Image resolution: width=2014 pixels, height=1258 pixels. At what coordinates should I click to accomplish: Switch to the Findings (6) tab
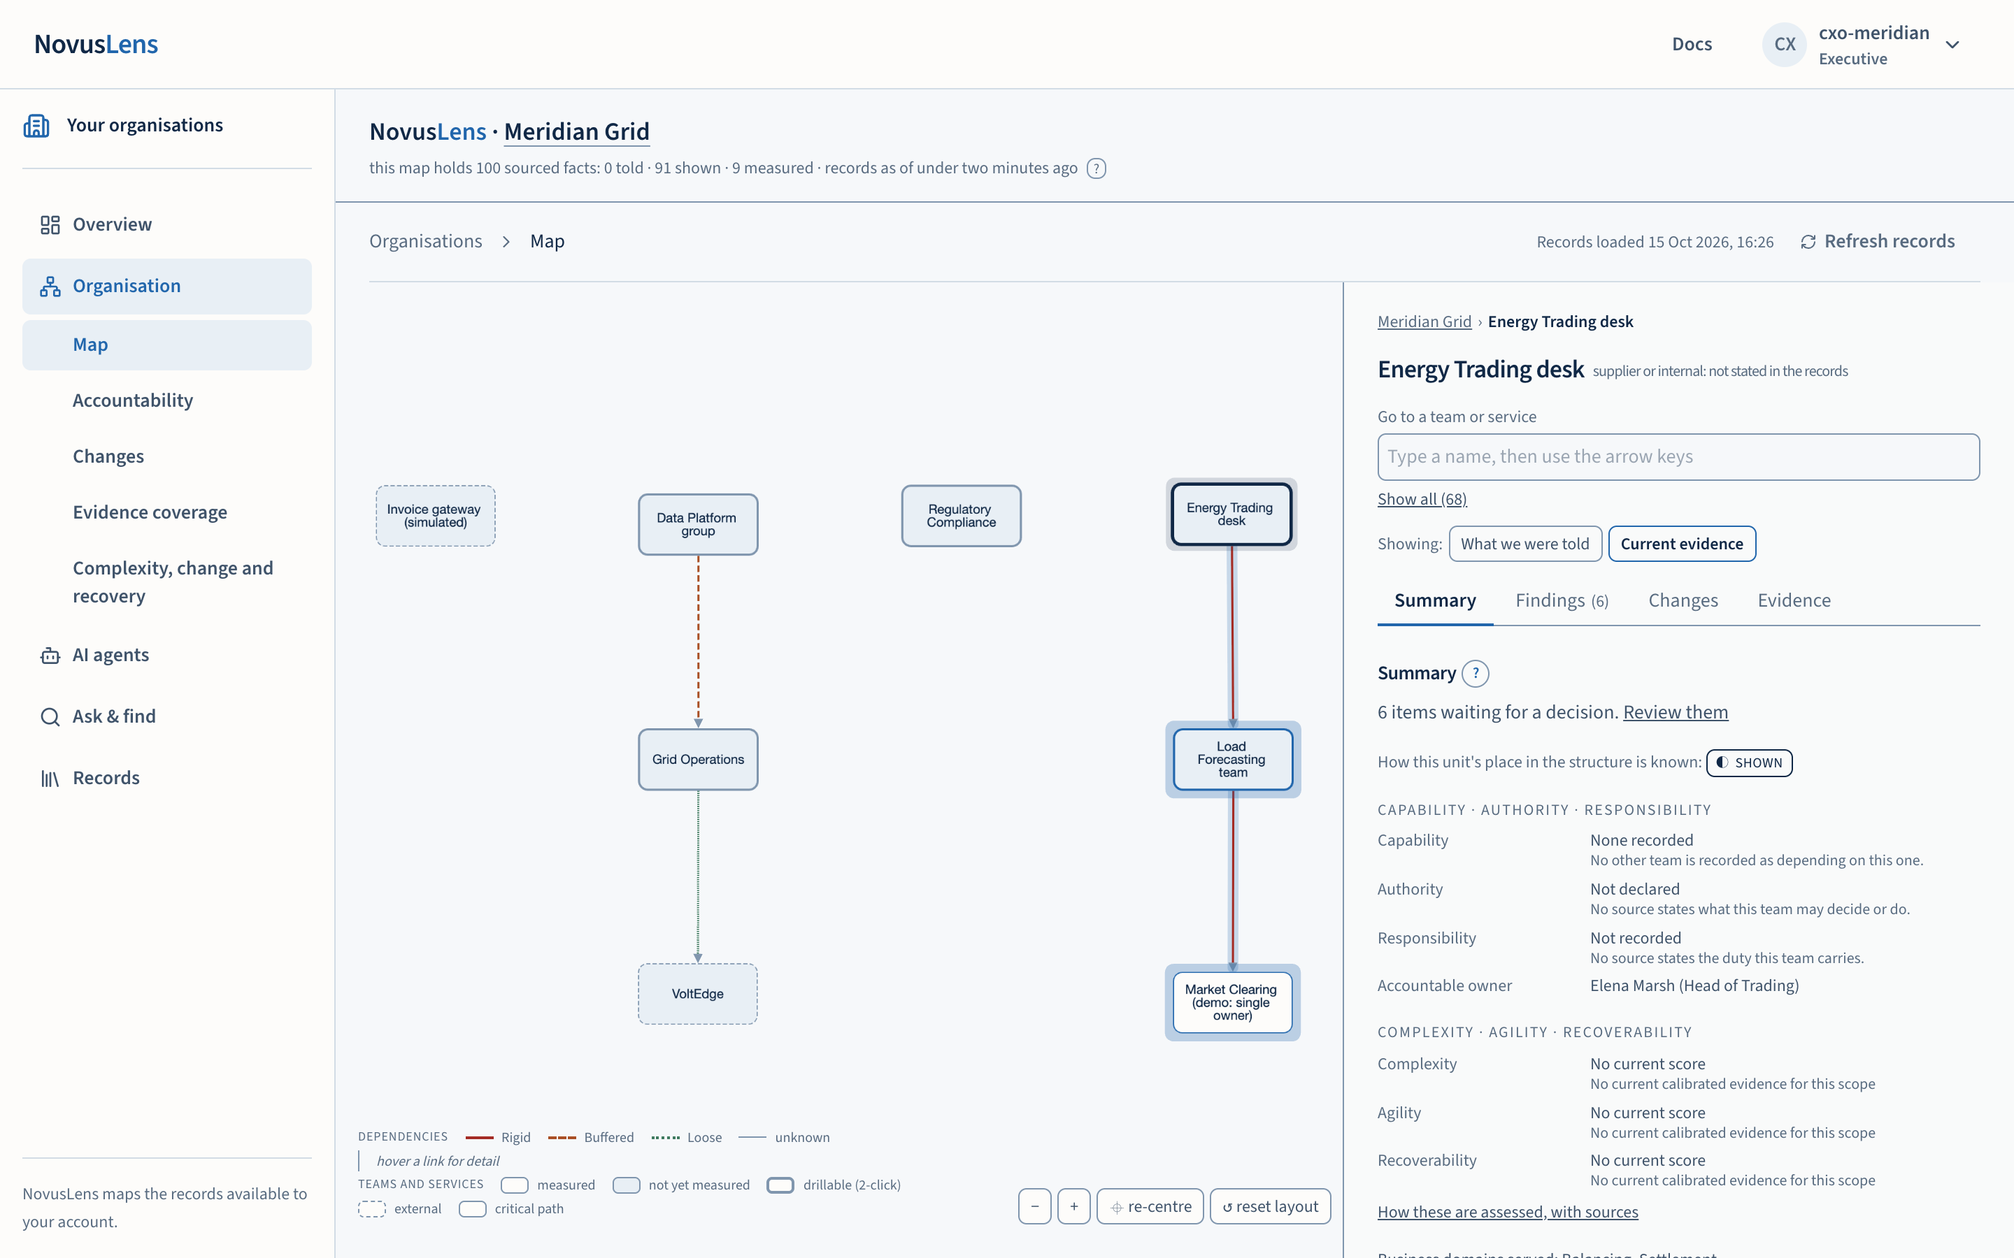click(1562, 601)
